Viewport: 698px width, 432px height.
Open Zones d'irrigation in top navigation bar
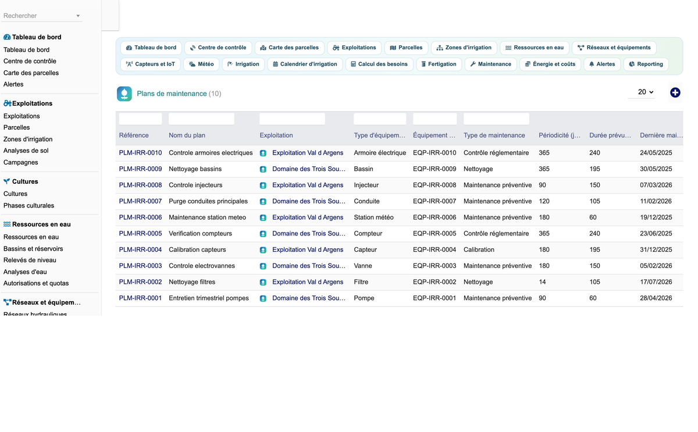464,48
